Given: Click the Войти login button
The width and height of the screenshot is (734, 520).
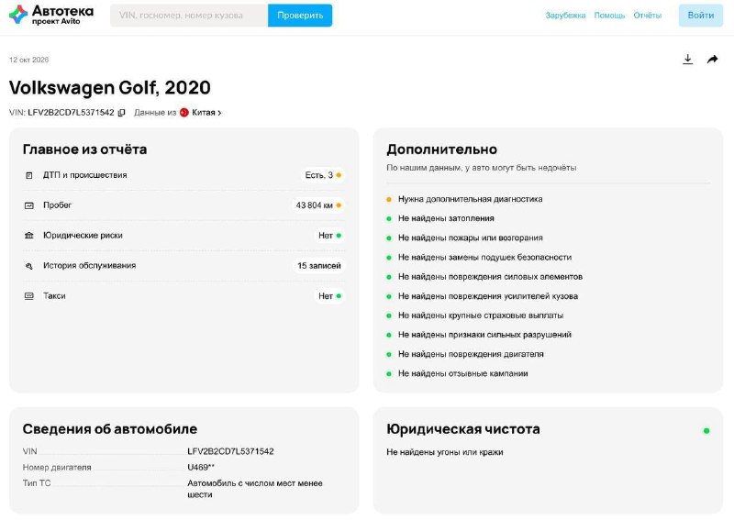Looking at the screenshot, I should (701, 16).
